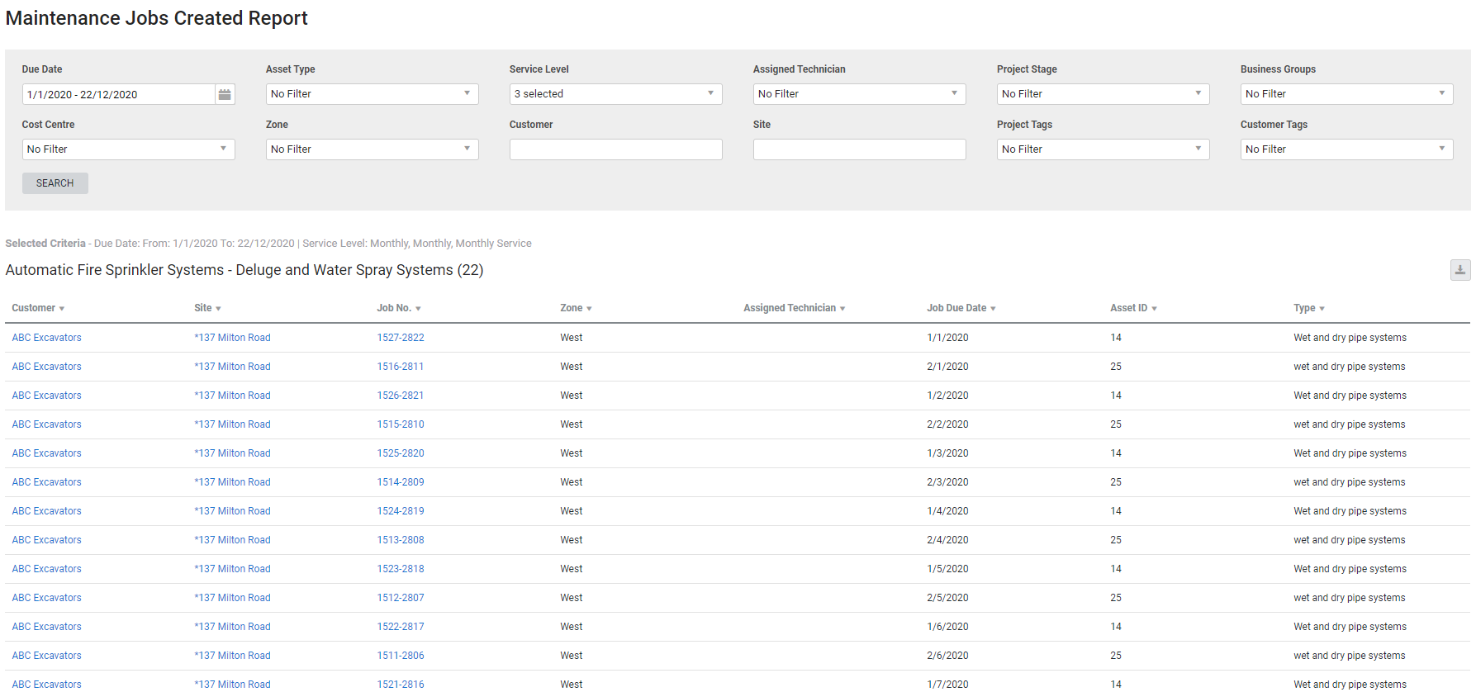This screenshot has width=1476, height=692.
Task: Open the Due Date calendar picker icon
Action: click(x=225, y=94)
